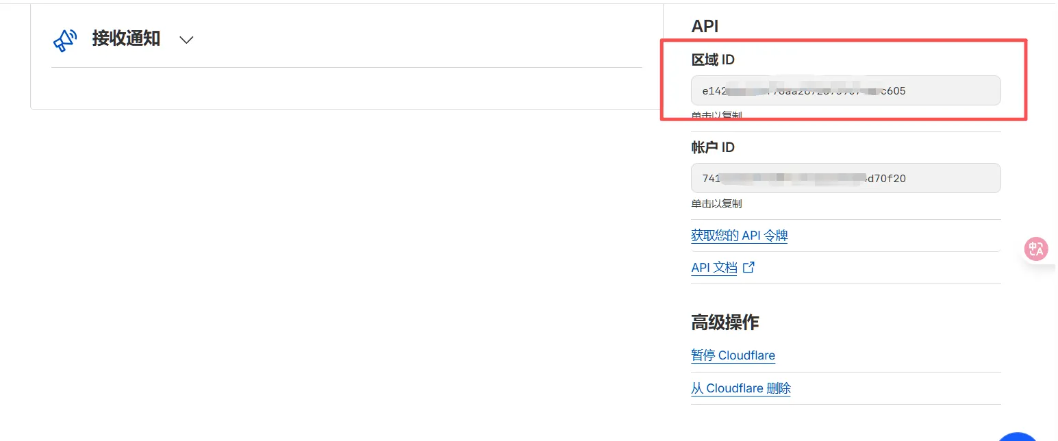Click the 帐户 ID label
Image resolution: width=1058 pixels, height=441 pixels.
[713, 148]
